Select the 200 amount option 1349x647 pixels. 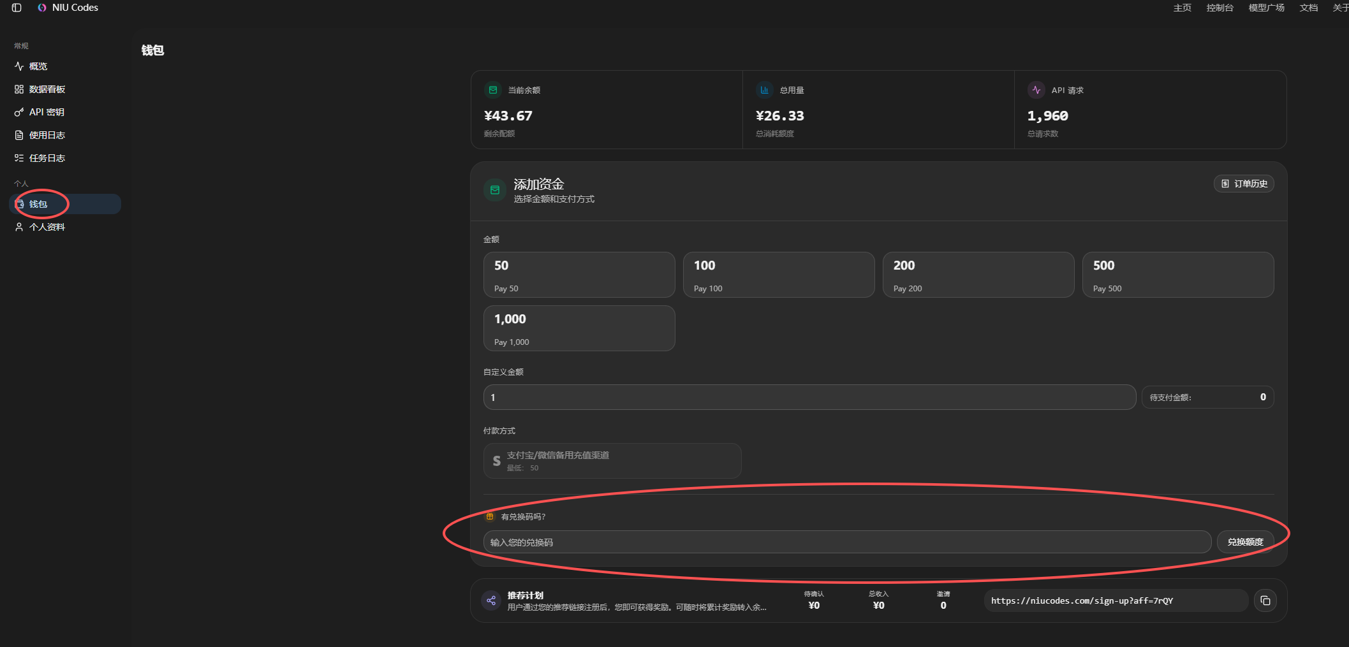pos(978,275)
